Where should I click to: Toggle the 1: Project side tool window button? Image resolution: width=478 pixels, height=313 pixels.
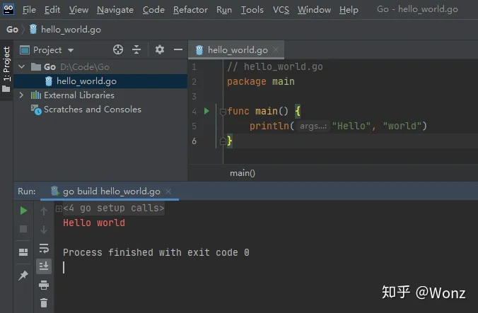[x=6, y=69]
